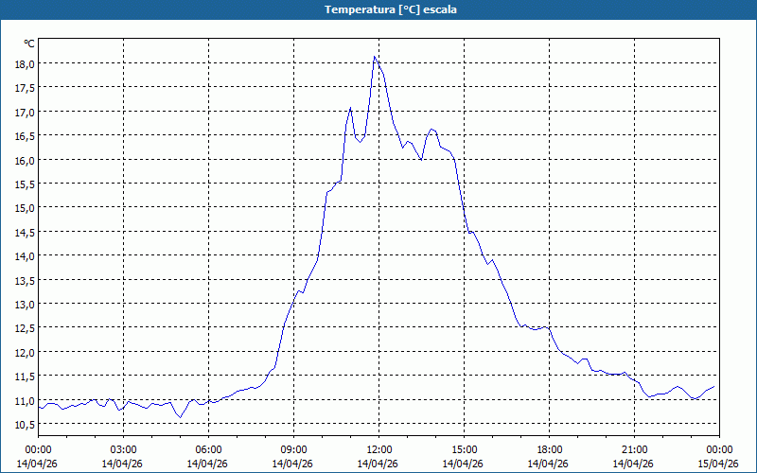Click the curve's lowest dip near 05:00
The height and width of the screenshot is (473, 757).
point(179,417)
